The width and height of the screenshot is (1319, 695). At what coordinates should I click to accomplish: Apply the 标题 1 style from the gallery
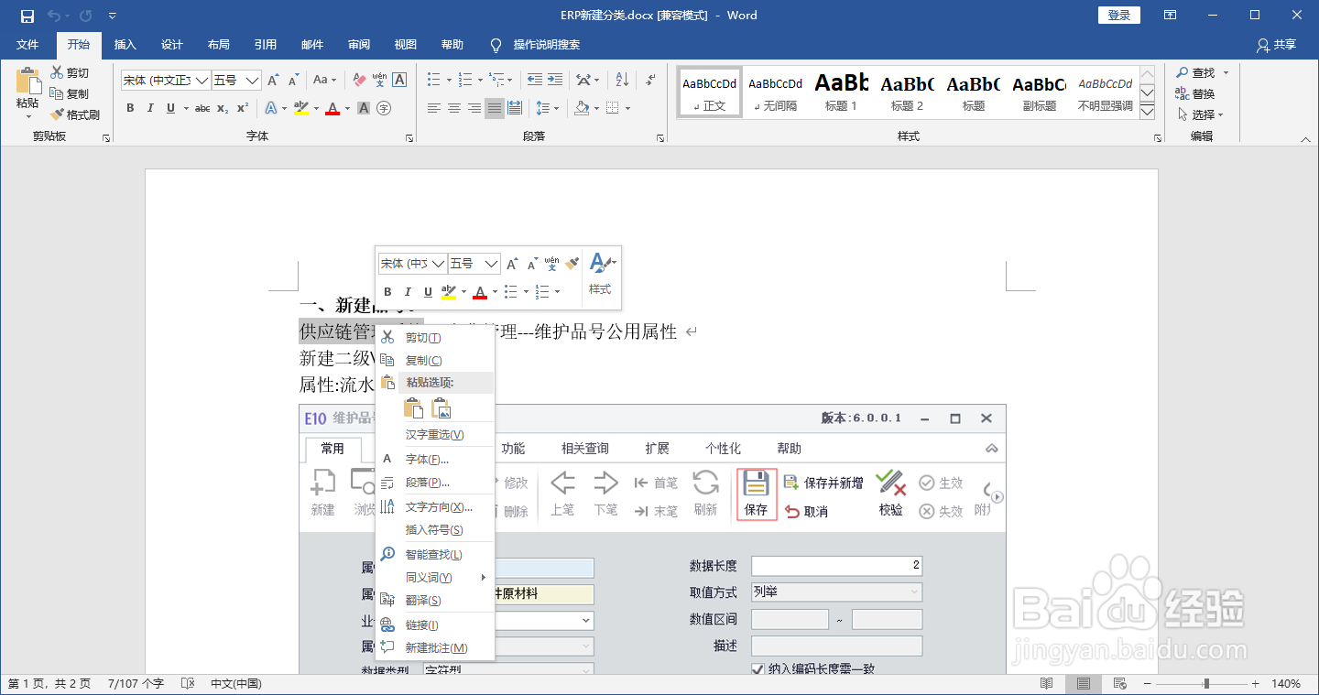pyautogui.click(x=841, y=92)
